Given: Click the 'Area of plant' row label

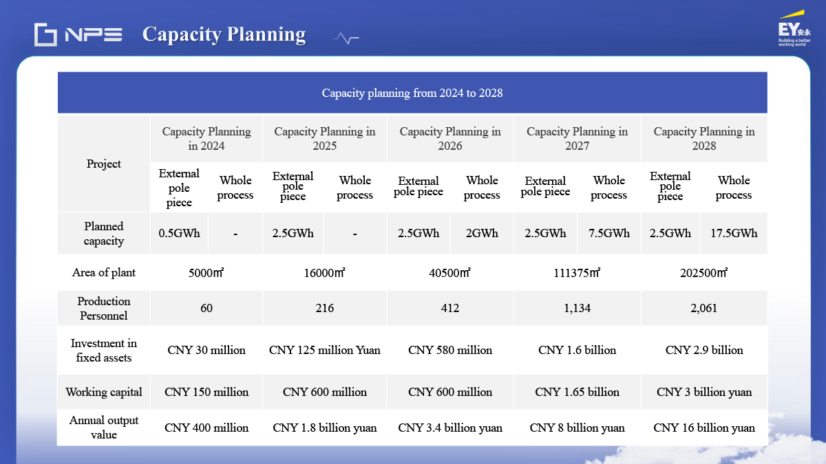Looking at the screenshot, I should click(104, 273).
